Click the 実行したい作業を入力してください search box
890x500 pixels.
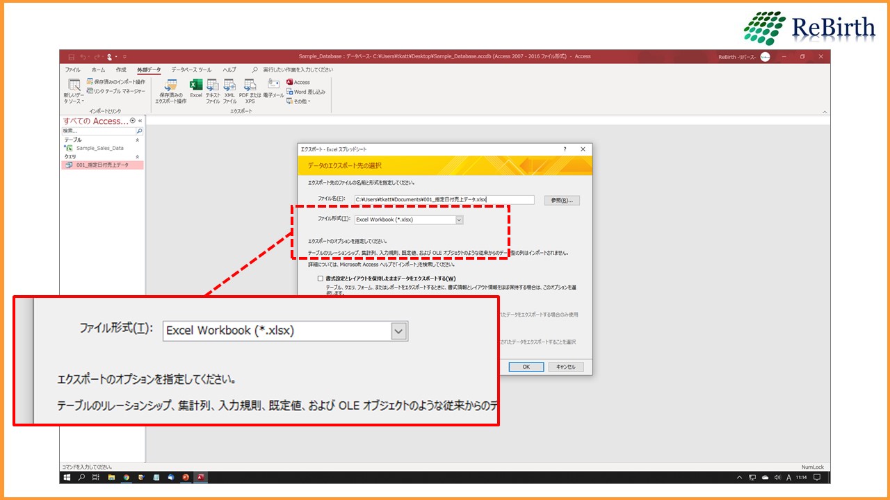(296, 69)
